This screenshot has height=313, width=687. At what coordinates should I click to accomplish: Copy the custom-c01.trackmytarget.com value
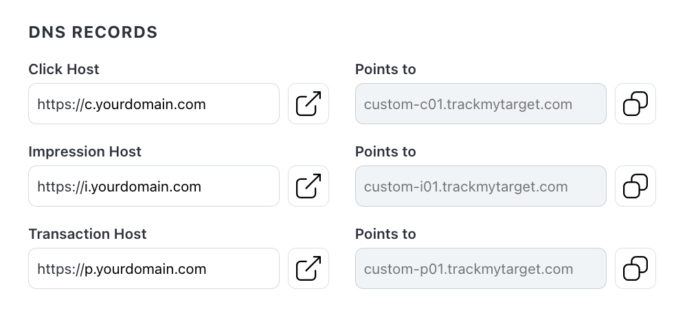(635, 104)
